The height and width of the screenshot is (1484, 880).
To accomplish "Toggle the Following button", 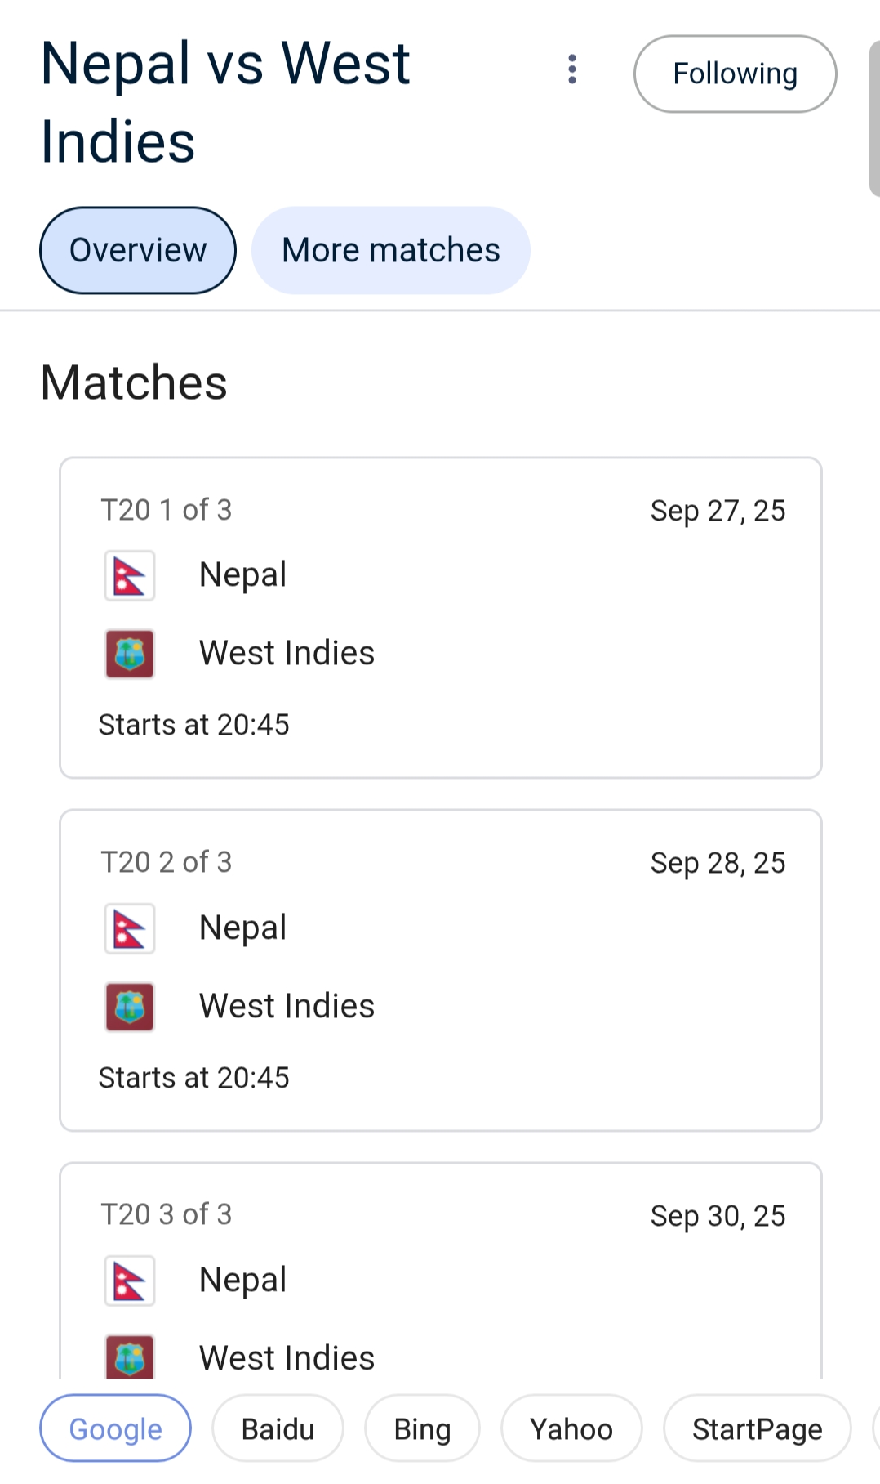I will [736, 74].
